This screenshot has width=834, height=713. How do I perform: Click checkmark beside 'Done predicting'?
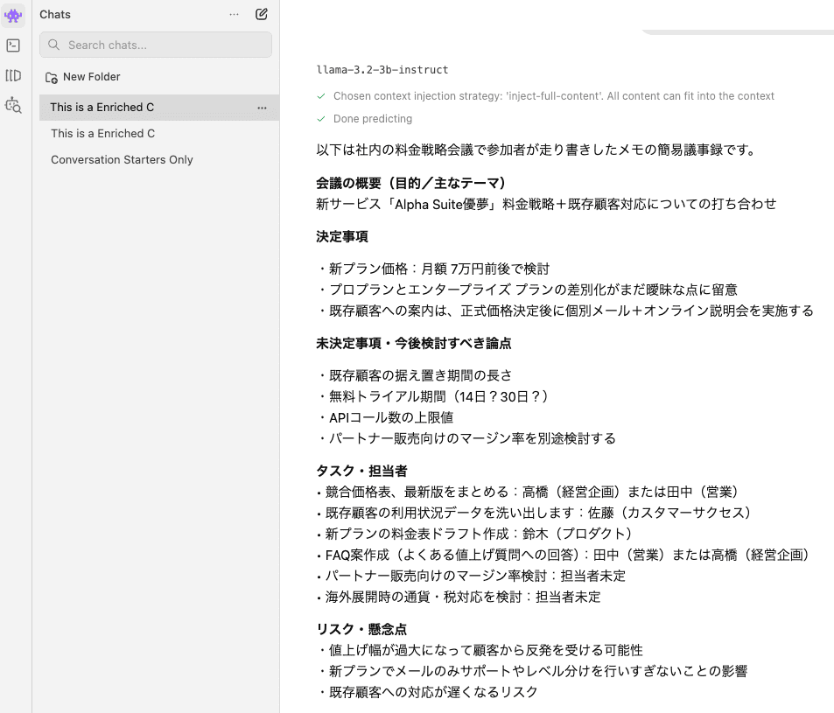pyautogui.click(x=321, y=119)
